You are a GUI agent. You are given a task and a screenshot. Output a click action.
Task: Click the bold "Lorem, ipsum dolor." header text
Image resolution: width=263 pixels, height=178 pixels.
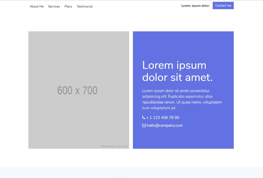[x=195, y=6]
